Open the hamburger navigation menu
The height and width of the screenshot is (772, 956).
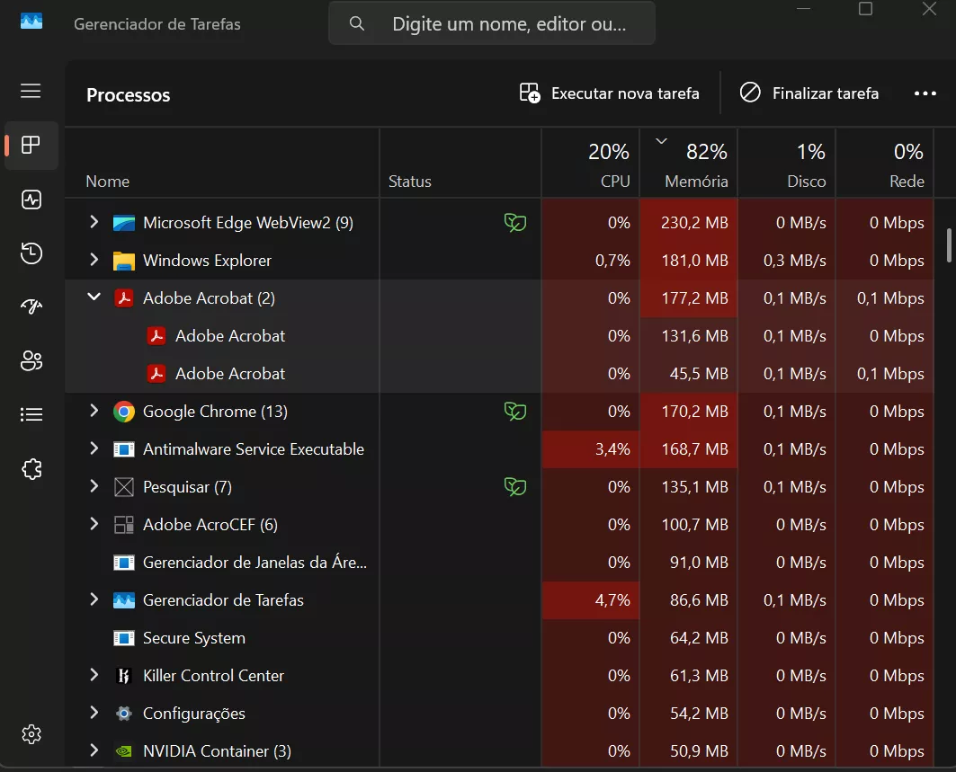pos(31,91)
